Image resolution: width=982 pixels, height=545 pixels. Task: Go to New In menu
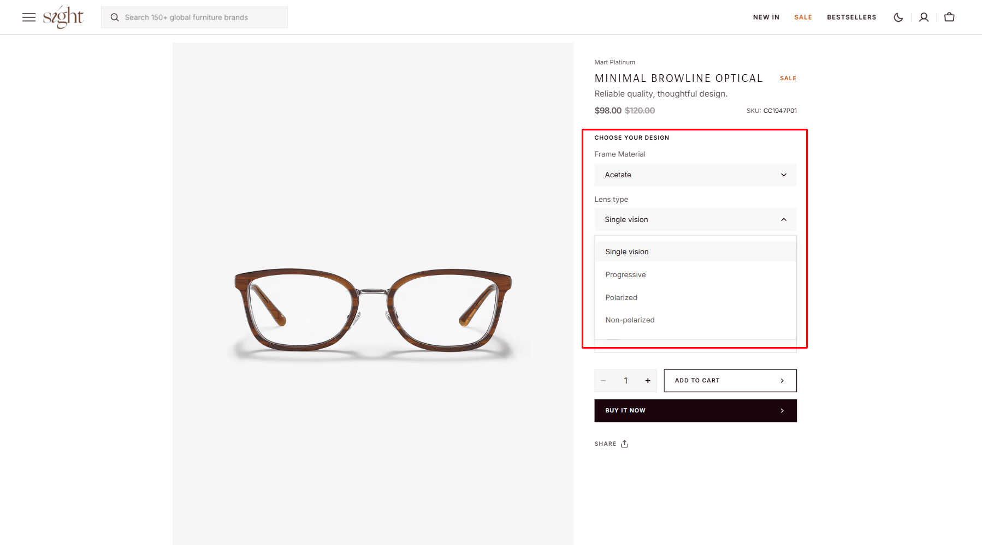766,17
